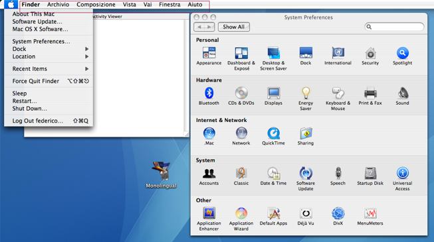Open Classic preferences
The height and width of the screenshot is (242, 434).
click(241, 176)
